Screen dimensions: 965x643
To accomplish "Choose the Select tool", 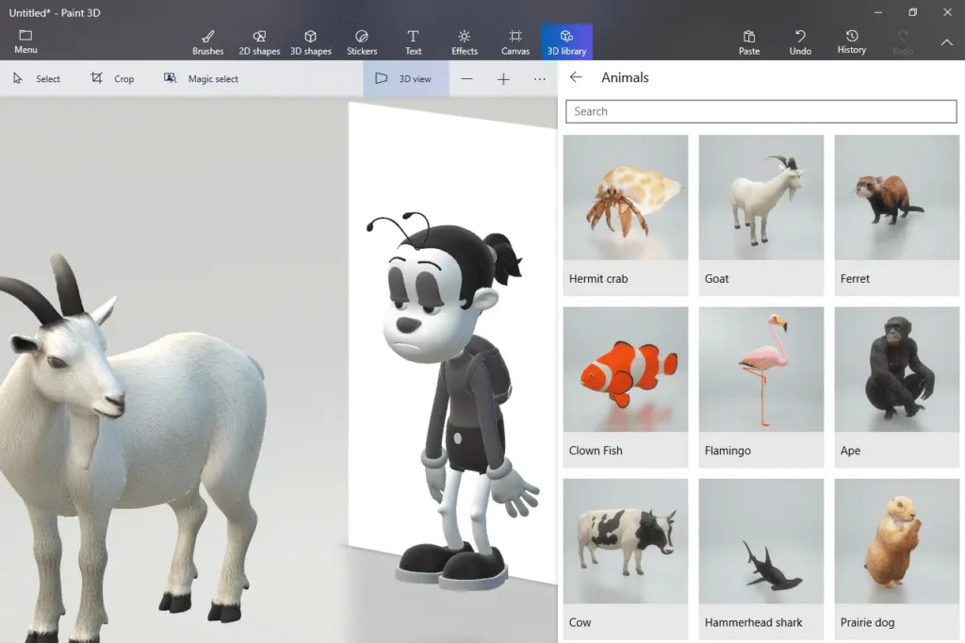I will click(x=37, y=79).
